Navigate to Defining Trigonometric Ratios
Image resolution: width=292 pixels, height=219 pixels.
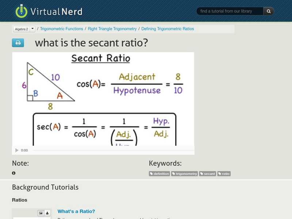point(168,29)
